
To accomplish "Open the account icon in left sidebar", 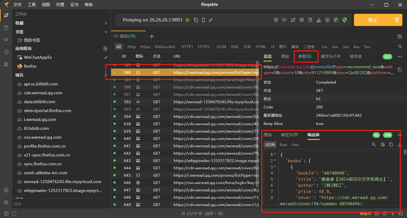I will [6, 190].
